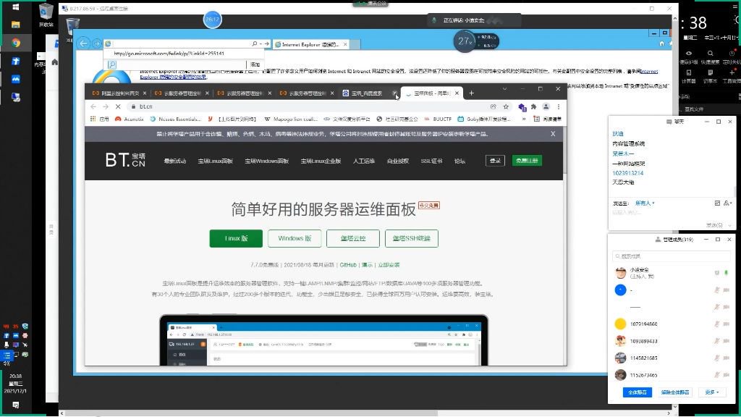Image resolution: width=741 pixels, height=417 pixels.
Task: Open File Explorer from the taskbar
Action: pos(16,25)
